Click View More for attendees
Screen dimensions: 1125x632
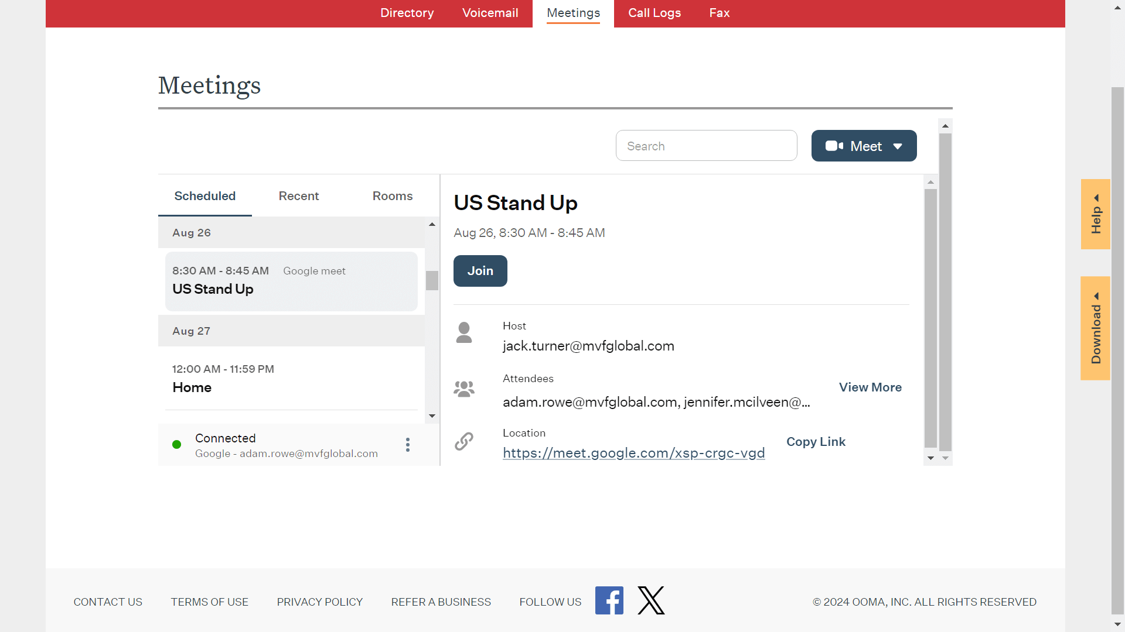(870, 387)
